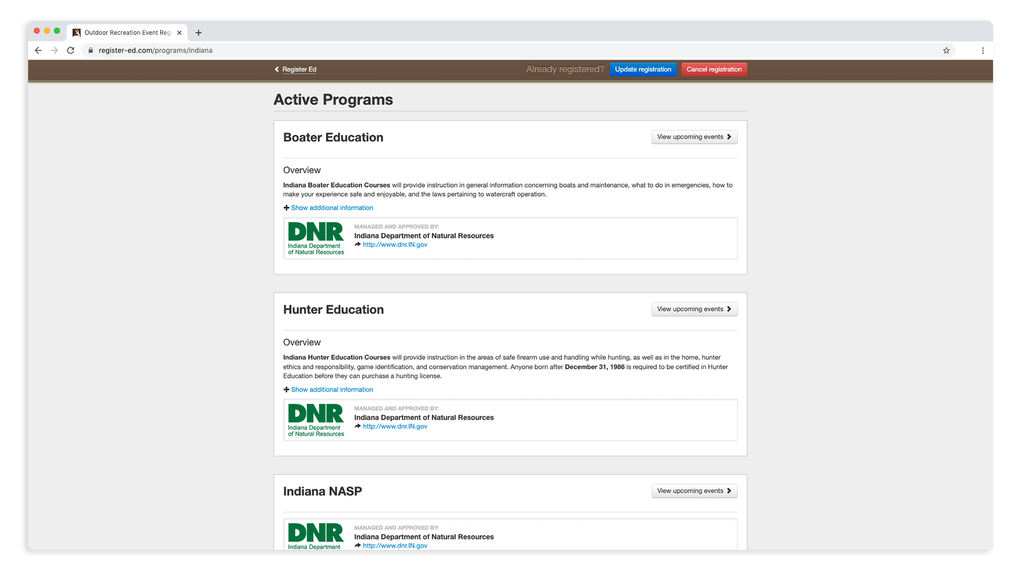
Task: Click the browser forward arrow
Action: 54,50
